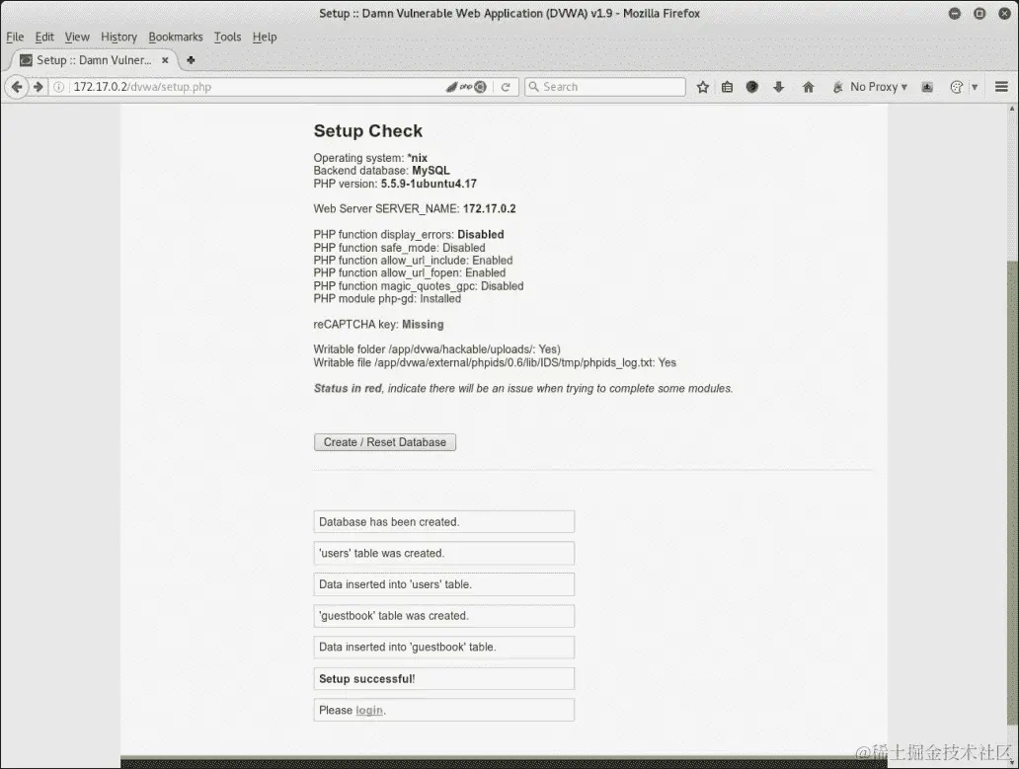Follow the login link
Image resolution: width=1019 pixels, height=769 pixels.
(x=369, y=710)
